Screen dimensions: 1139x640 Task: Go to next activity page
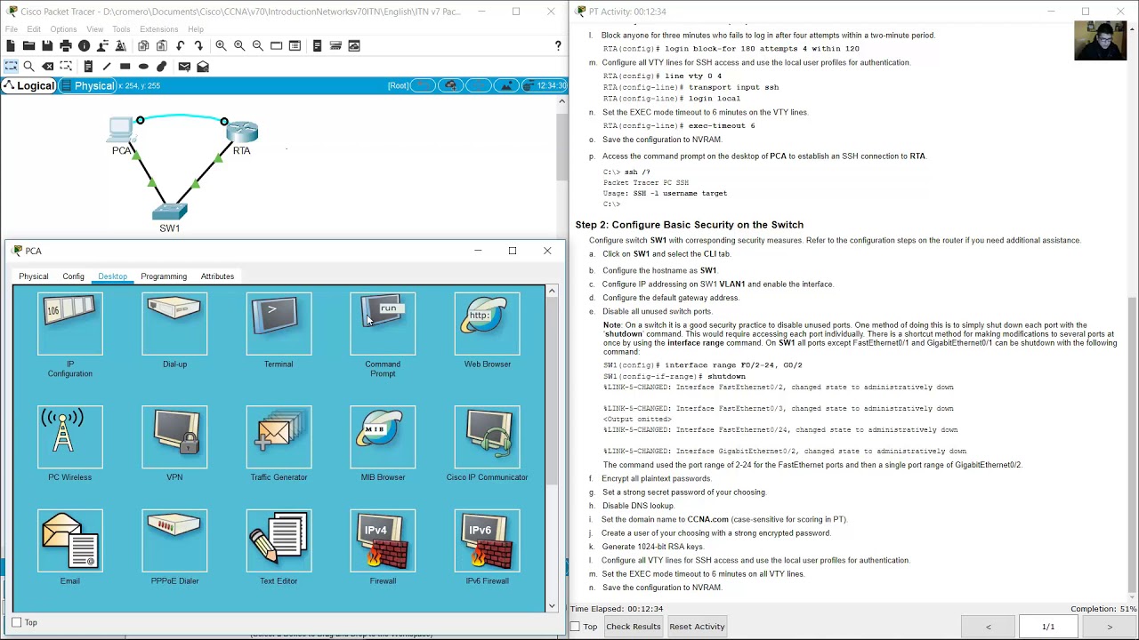(x=1109, y=627)
